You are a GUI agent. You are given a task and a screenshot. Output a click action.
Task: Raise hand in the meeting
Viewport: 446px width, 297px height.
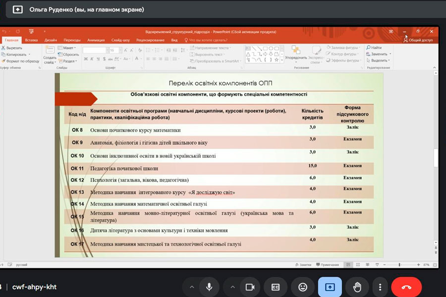coord(356,287)
